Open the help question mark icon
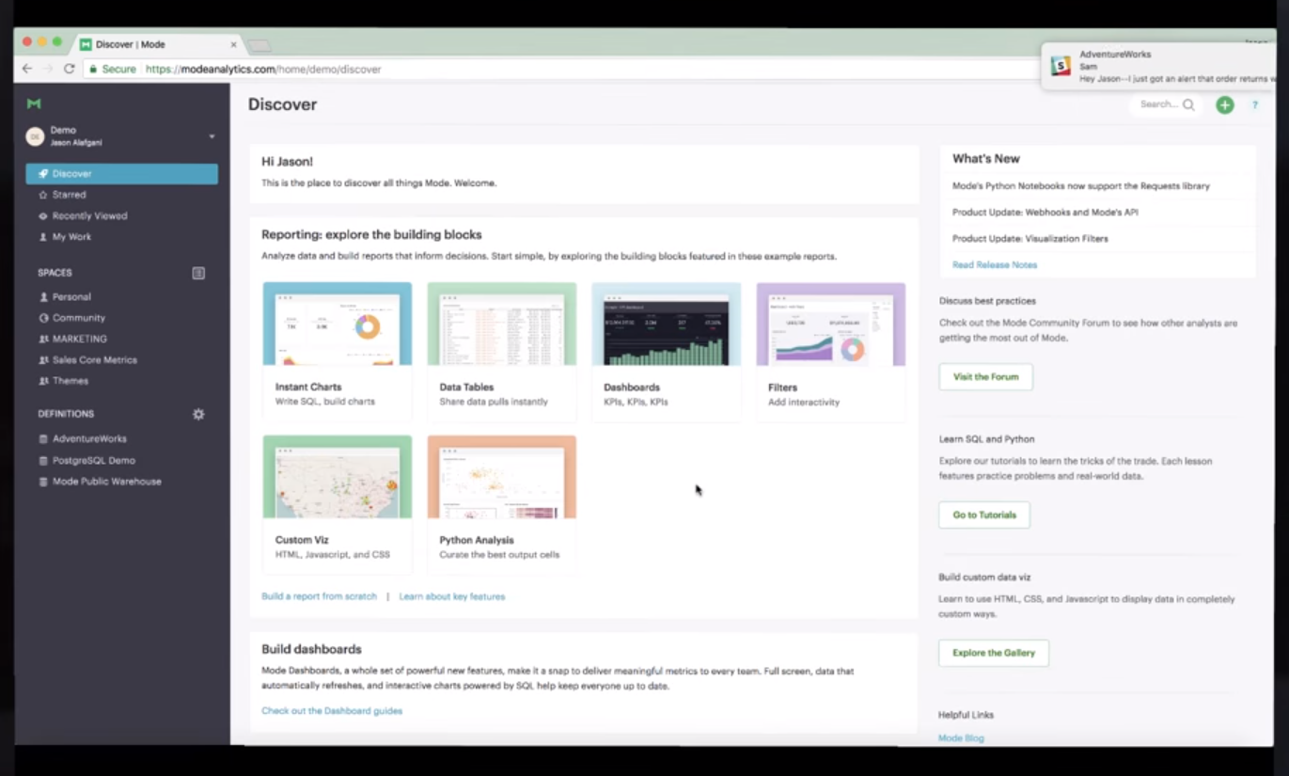 pos(1254,105)
